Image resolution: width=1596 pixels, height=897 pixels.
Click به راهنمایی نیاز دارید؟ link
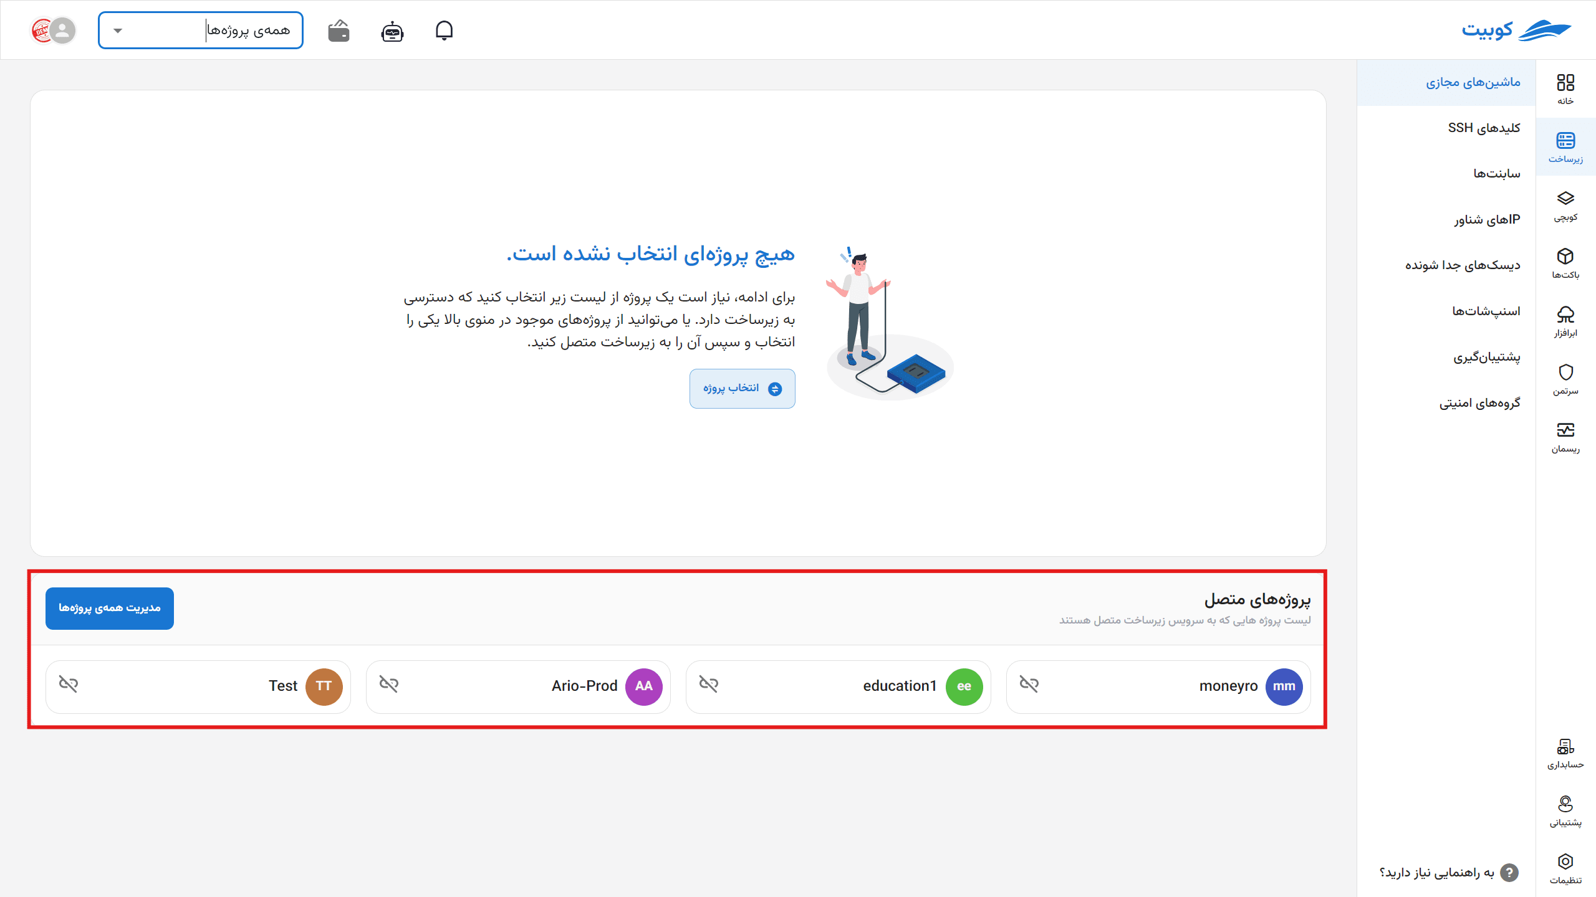click(x=1436, y=873)
